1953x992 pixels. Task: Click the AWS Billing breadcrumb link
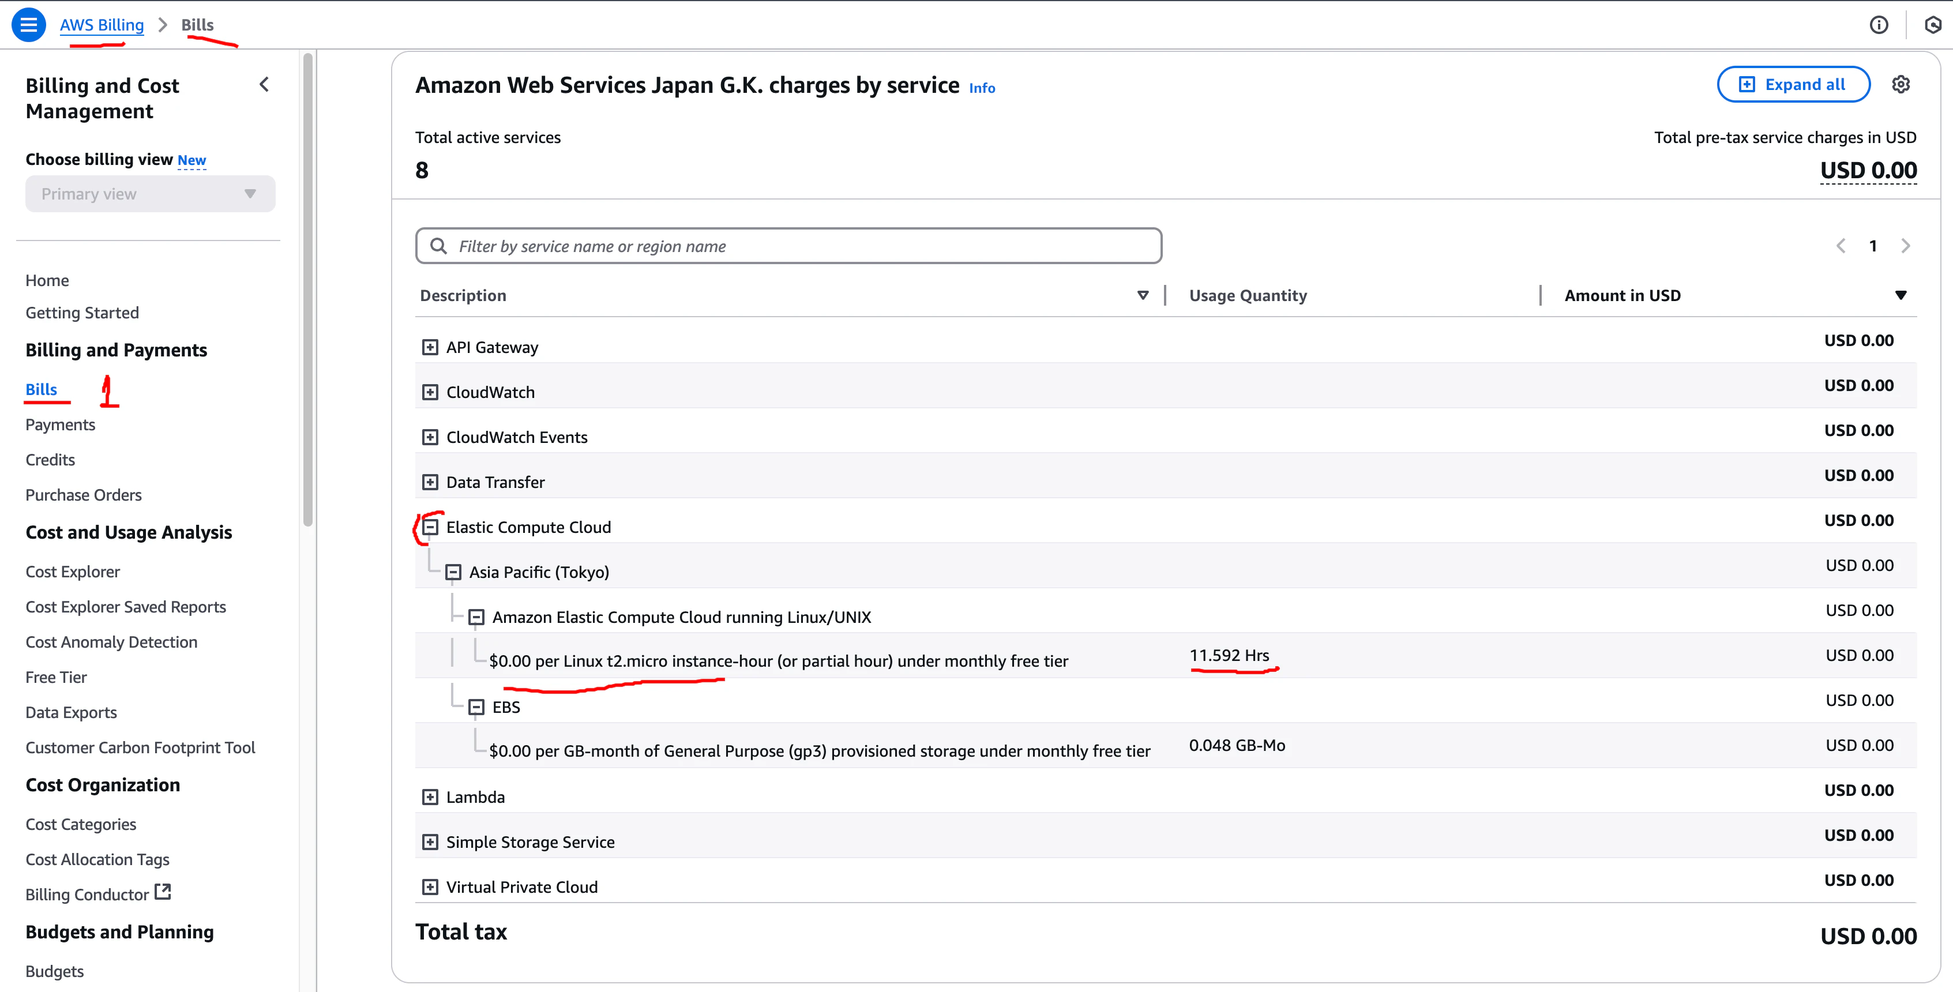click(x=102, y=25)
